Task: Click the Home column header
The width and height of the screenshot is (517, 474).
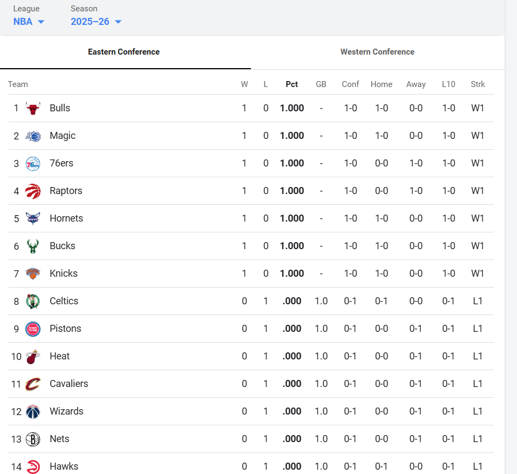Action: [x=382, y=84]
